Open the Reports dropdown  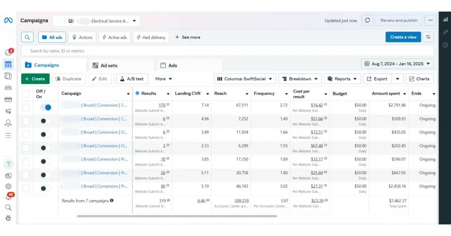[342, 79]
